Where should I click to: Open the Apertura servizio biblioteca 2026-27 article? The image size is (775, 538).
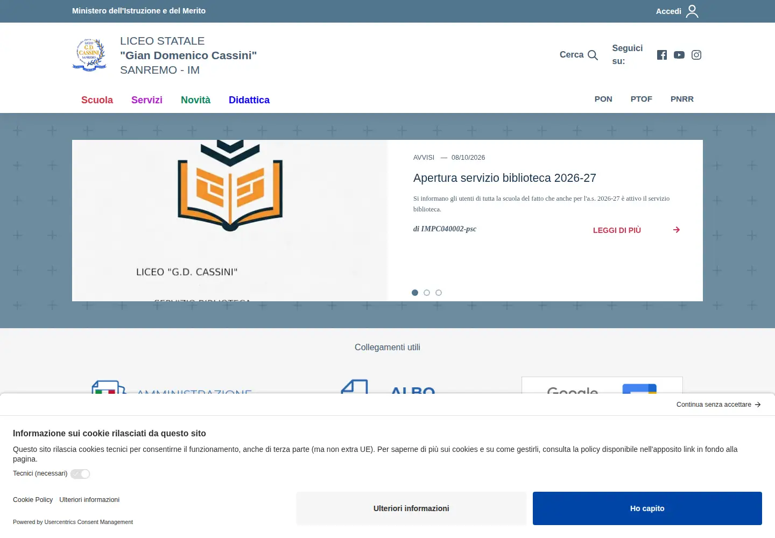click(505, 178)
